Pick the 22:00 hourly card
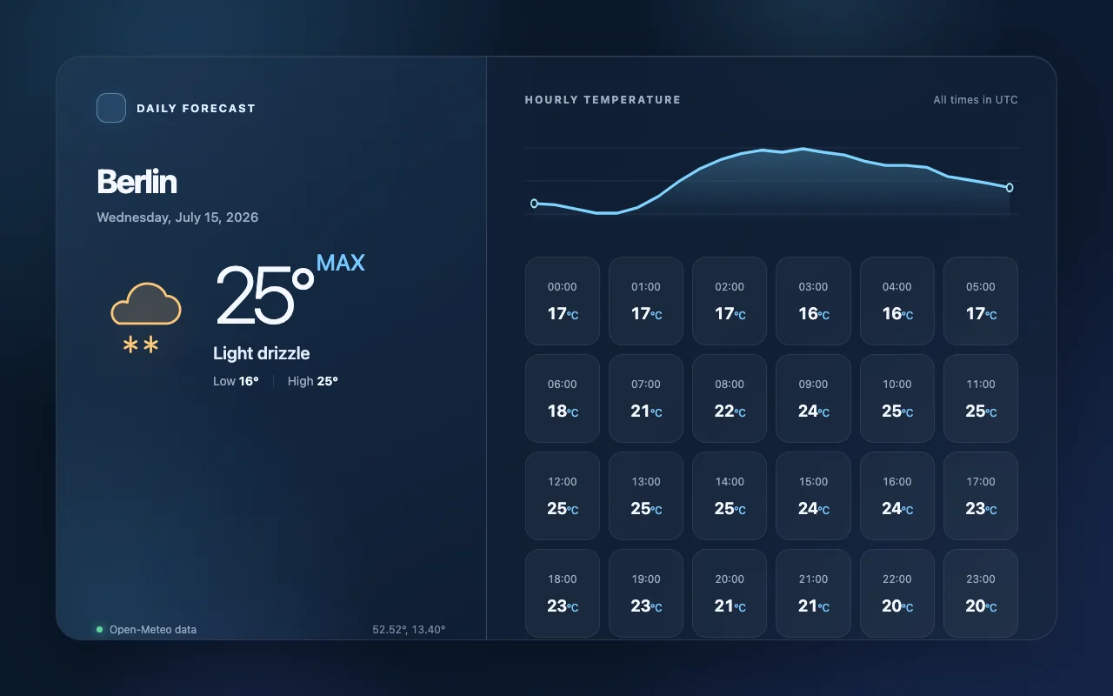 tap(897, 593)
